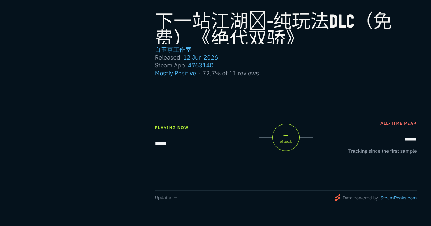Click the game title 下一站江湖 DLC heading
Image resolution: width=431 pixels, height=226 pixels.
pos(273,28)
